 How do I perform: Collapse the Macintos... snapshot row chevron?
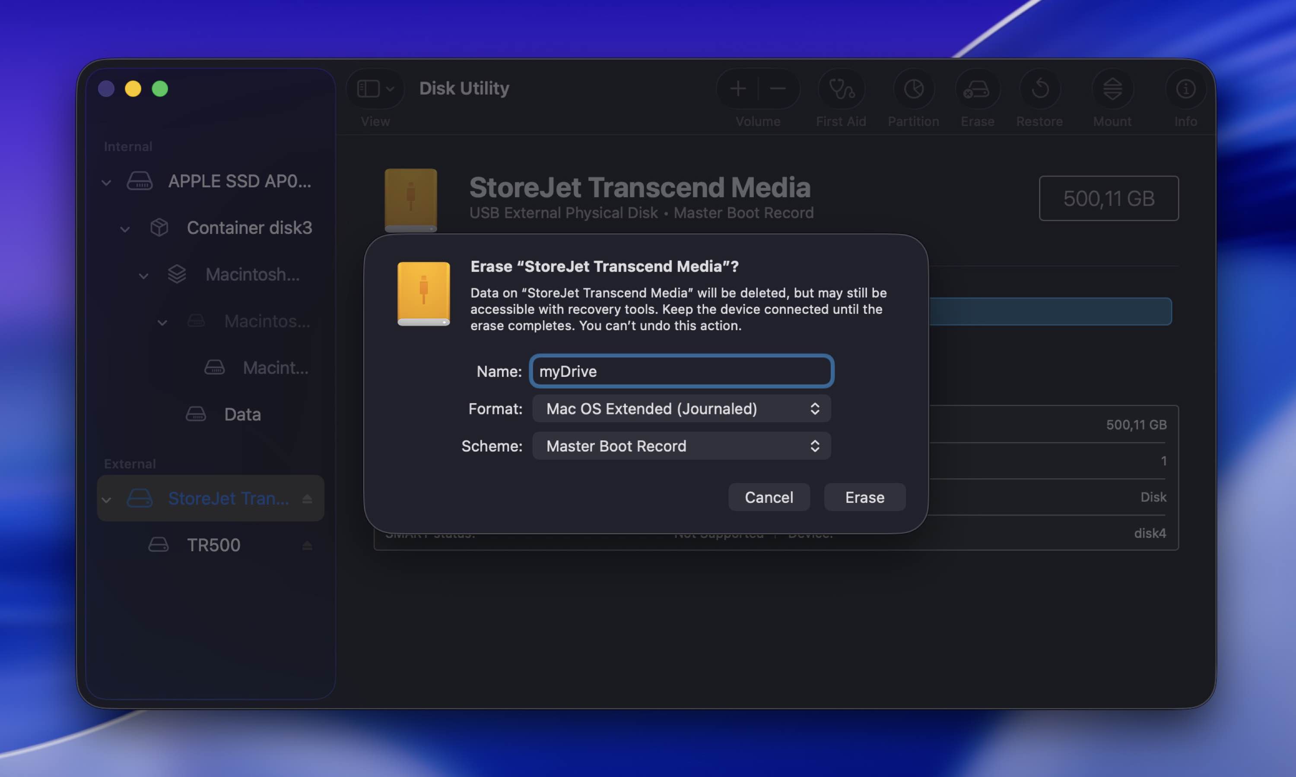(x=162, y=322)
